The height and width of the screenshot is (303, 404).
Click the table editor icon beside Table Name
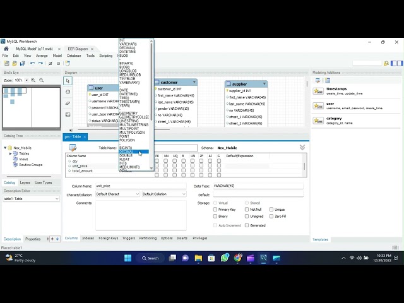click(73, 148)
